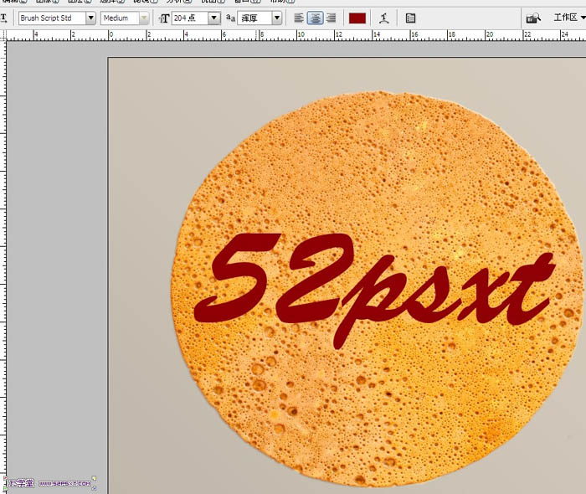Open the Create Warped Text icon

point(383,18)
